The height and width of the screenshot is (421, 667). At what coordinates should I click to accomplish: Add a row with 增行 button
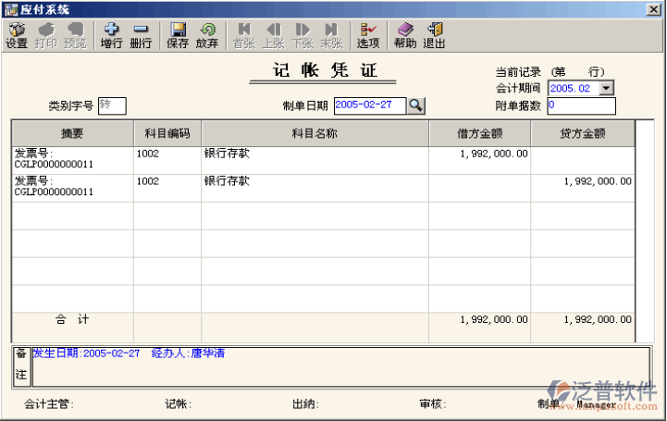click(111, 35)
